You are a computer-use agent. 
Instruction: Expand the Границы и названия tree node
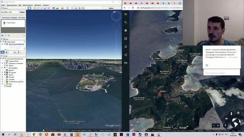coord(2,64)
